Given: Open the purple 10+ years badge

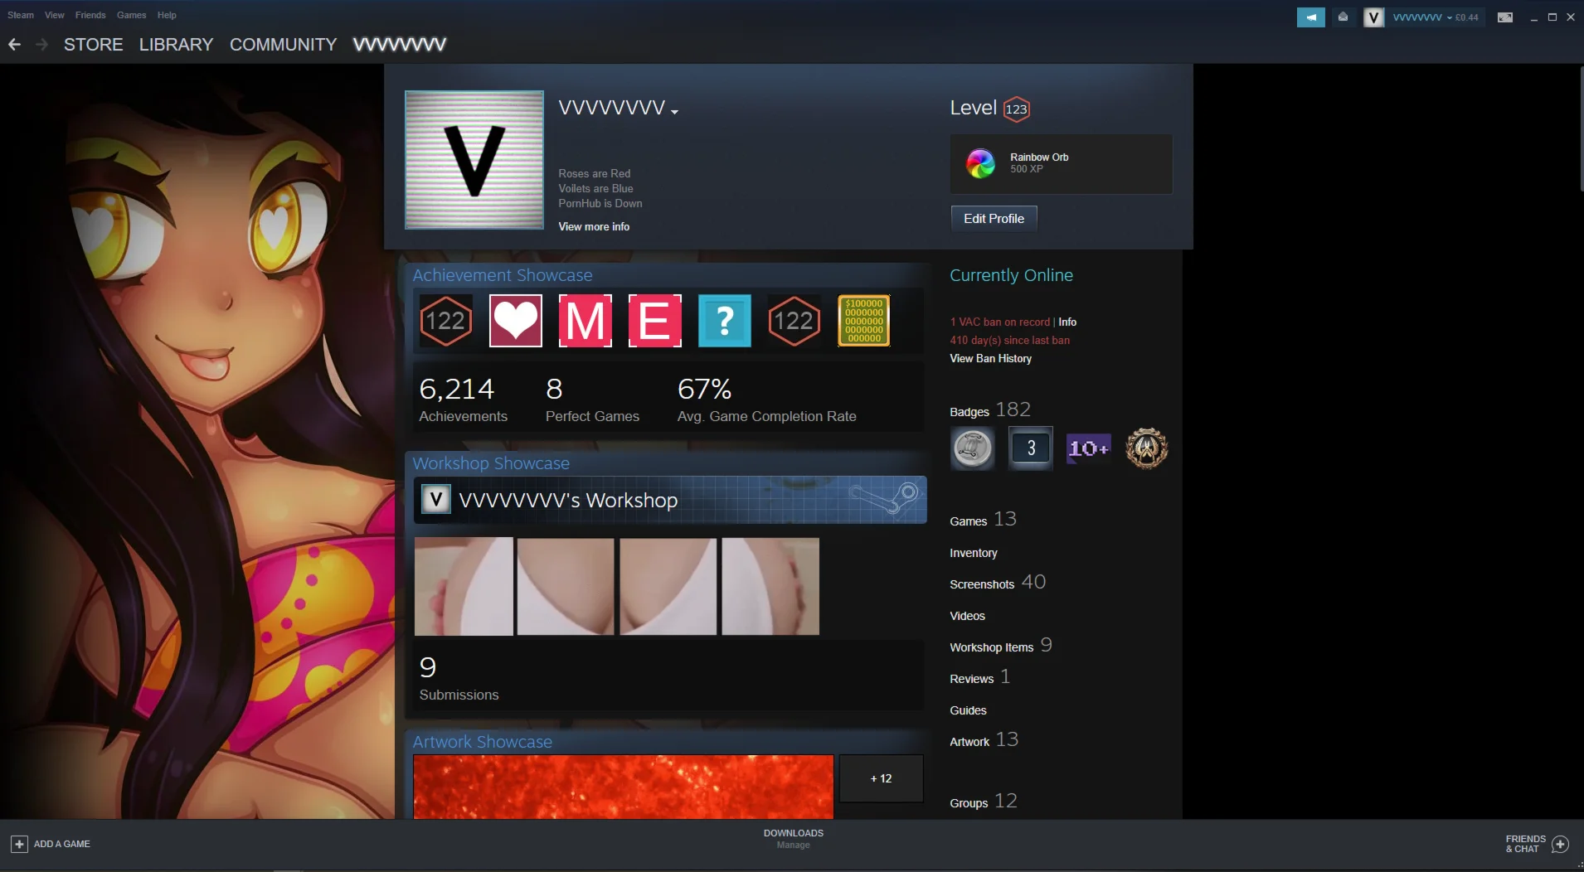Looking at the screenshot, I should pyautogui.click(x=1088, y=448).
